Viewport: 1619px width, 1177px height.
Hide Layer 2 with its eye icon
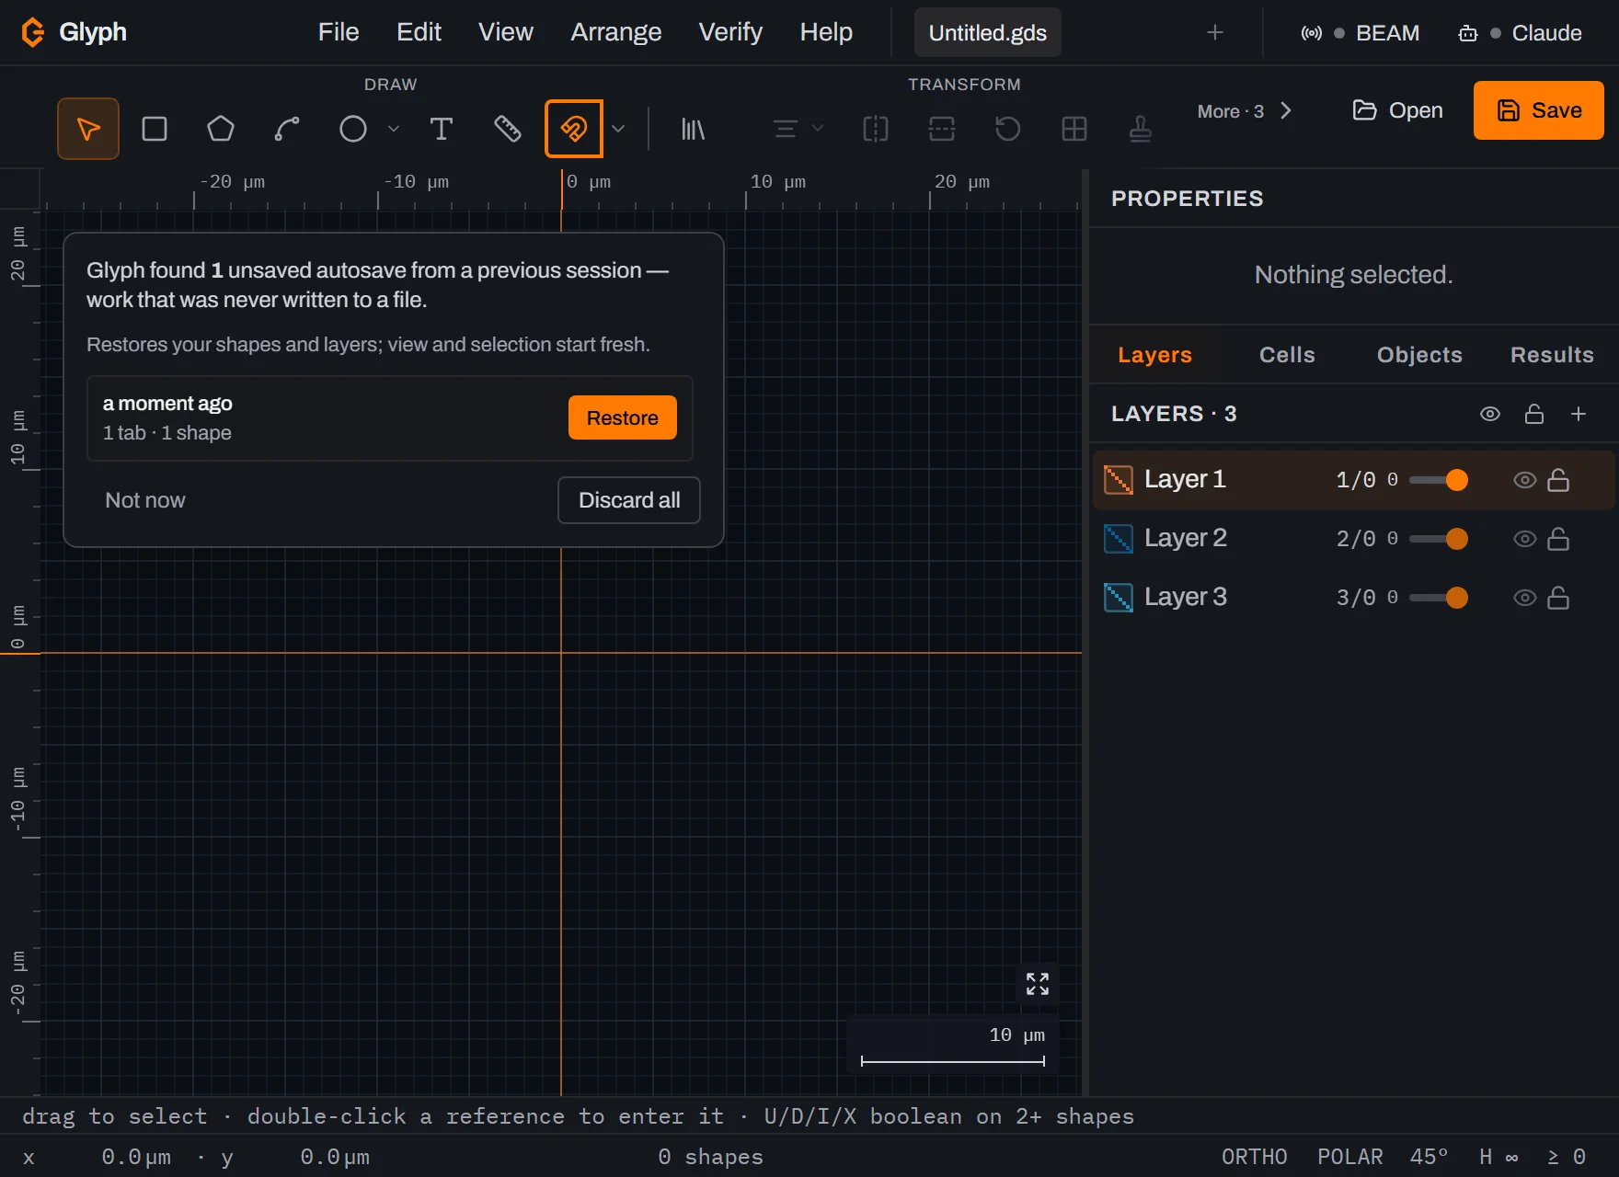1525,539
